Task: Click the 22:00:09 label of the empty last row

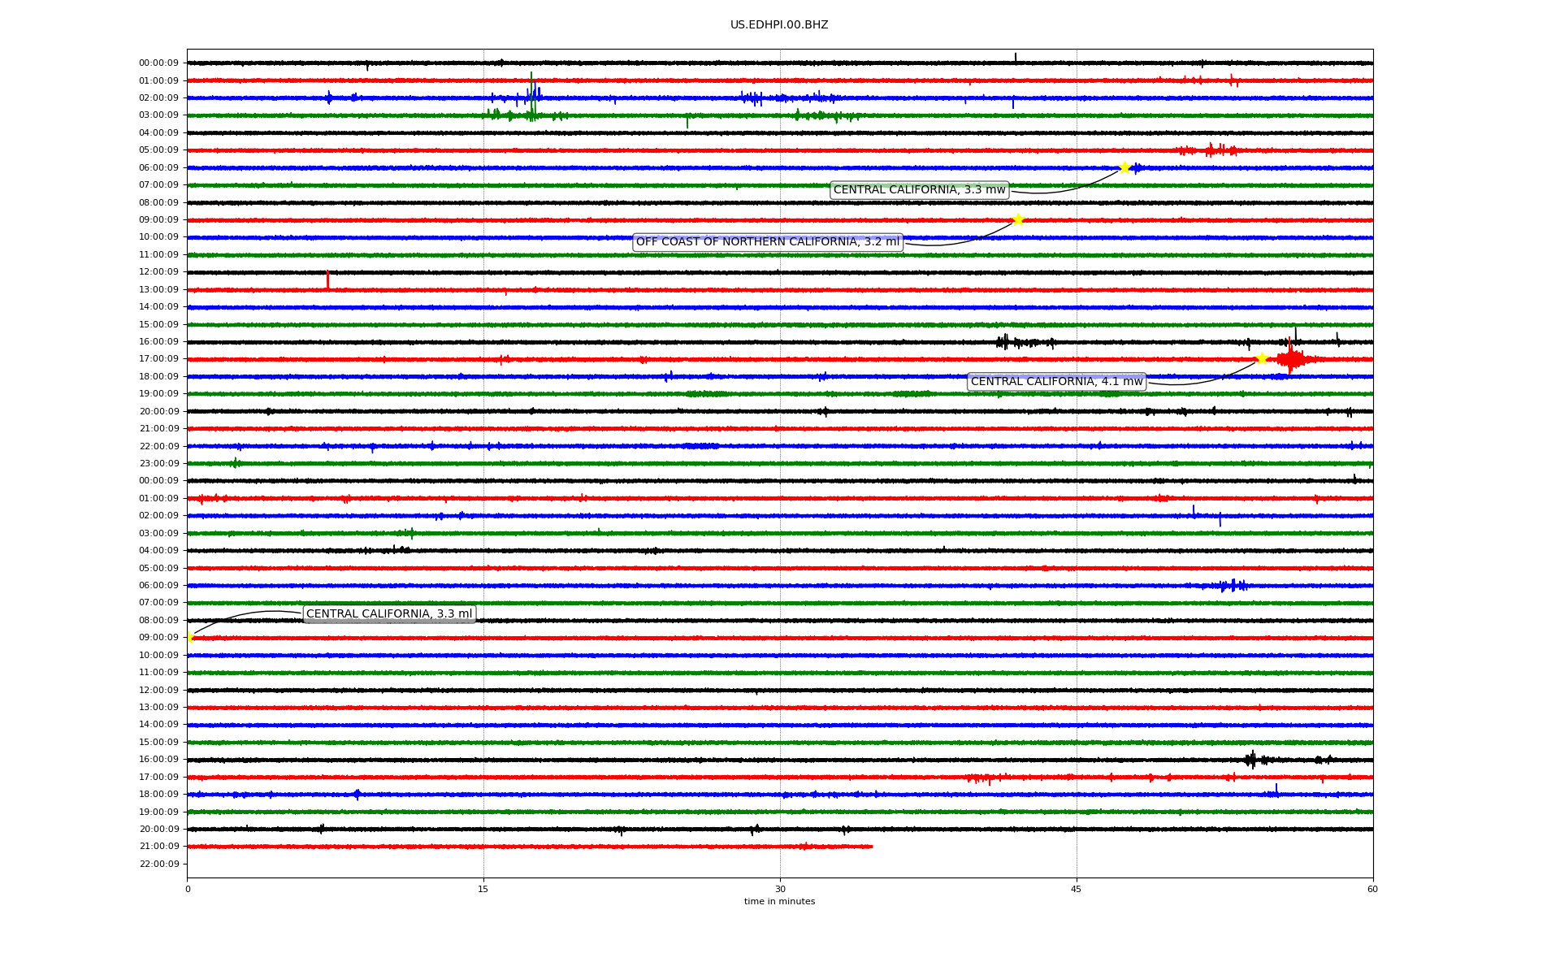Action: (159, 864)
